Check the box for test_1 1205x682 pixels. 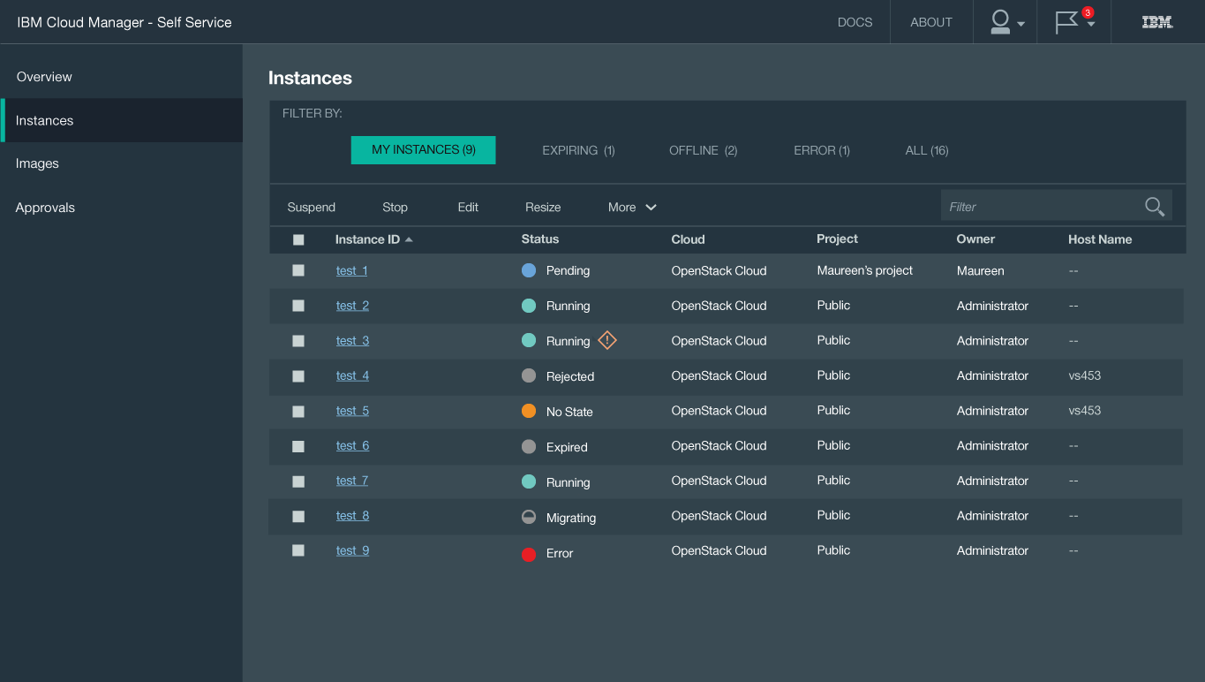coord(298,270)
